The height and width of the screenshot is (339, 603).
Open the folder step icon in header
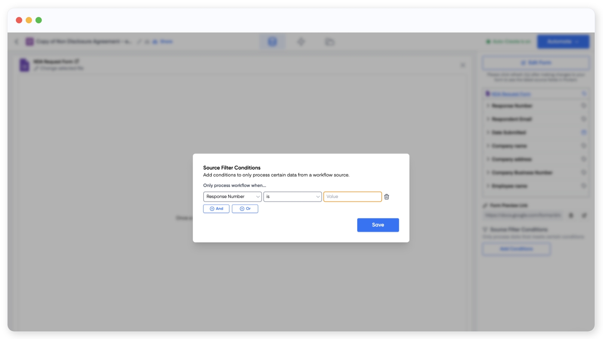click(x=329, y=41)
